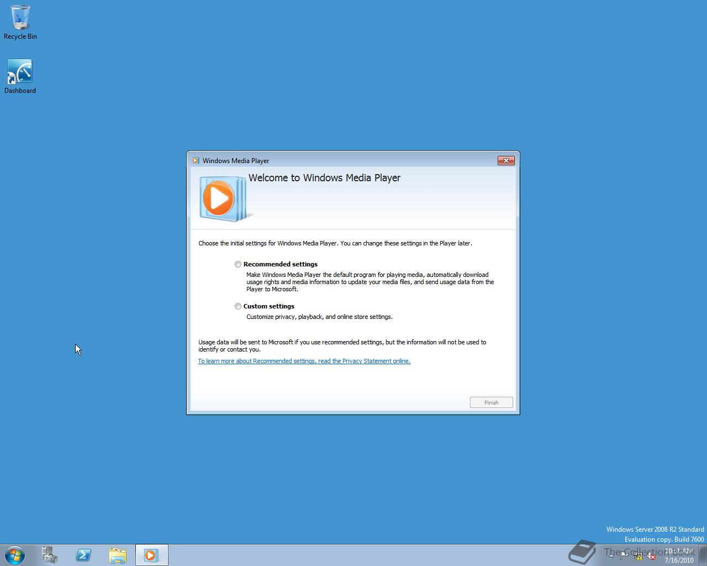Click the text 'Choose the initial settings for Windows Media Player'
This screenshot has height=566, width=707.
point(267,243)
